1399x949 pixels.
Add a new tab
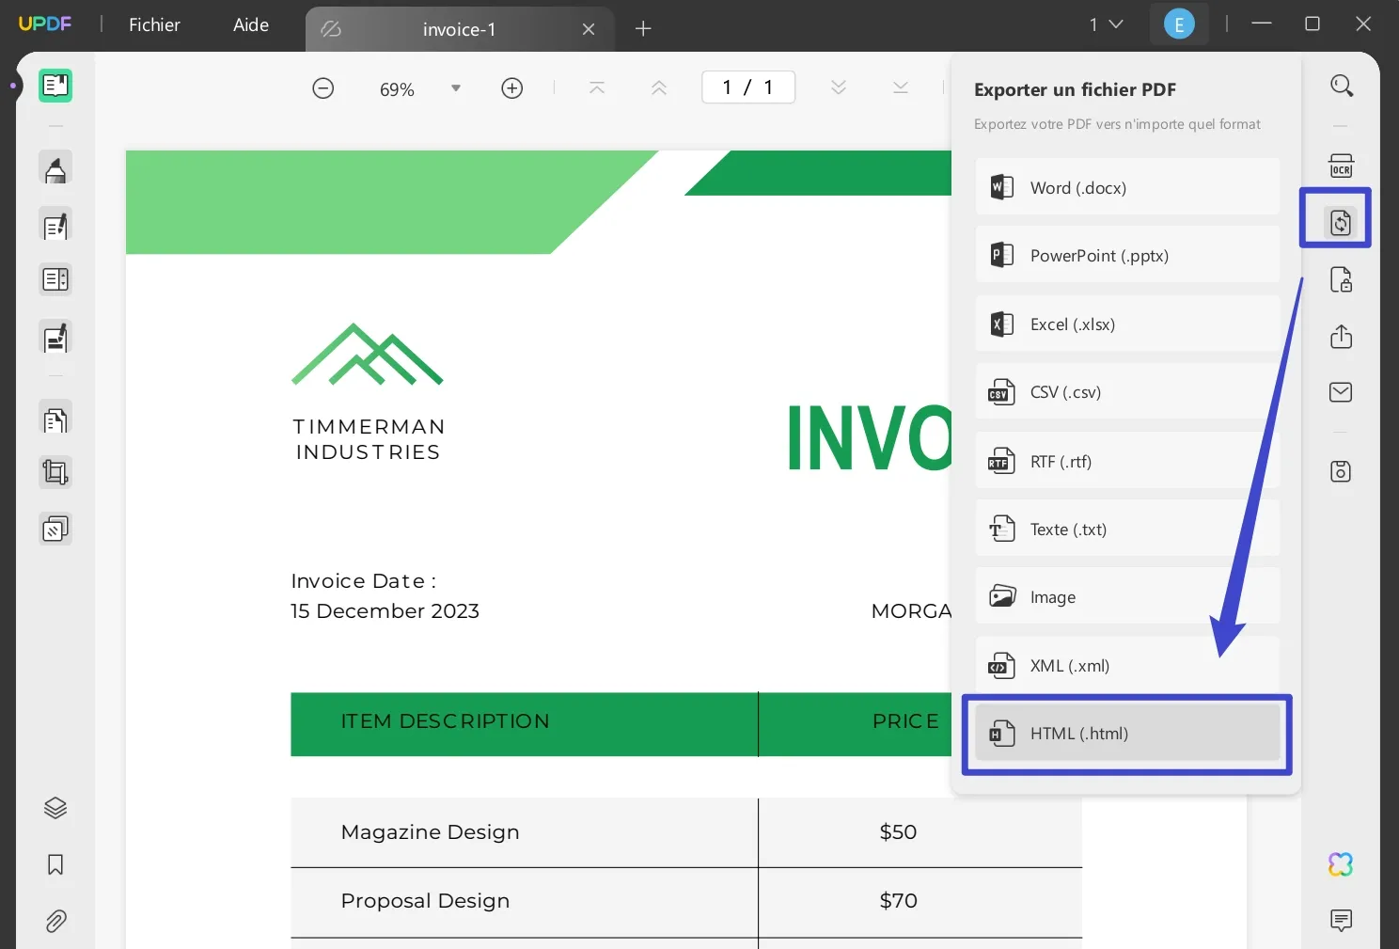(643, 29)
